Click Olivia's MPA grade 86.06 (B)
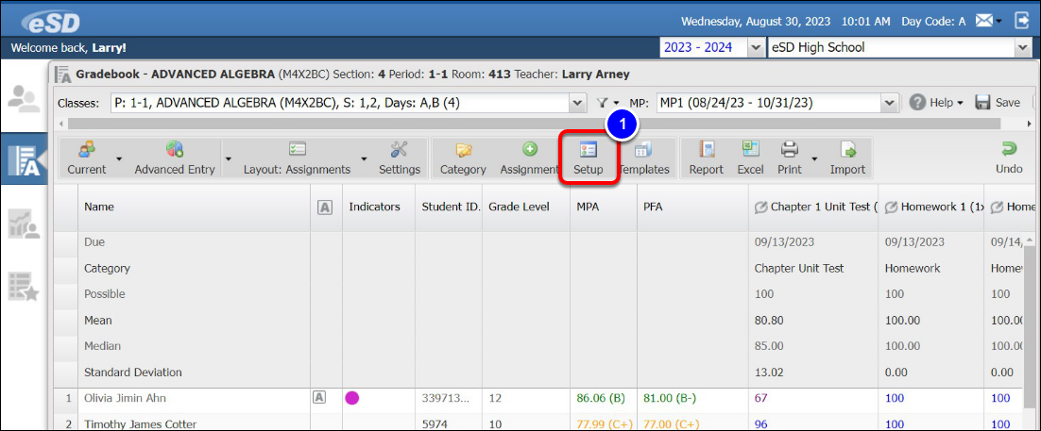Screen dimensions: 1041x431 601,398
